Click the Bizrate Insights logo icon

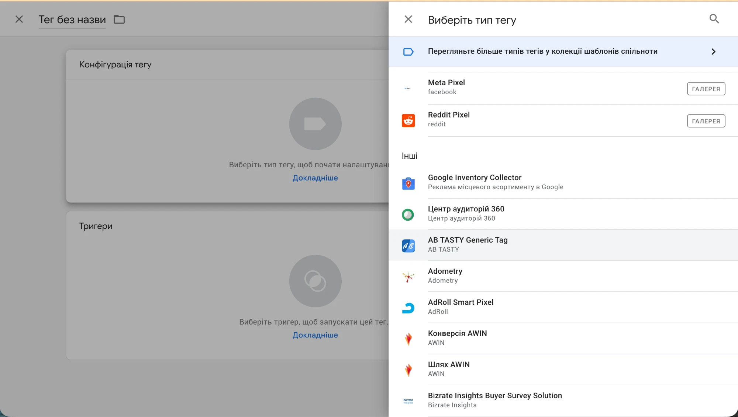pyautogui.click(x=408, y=401)
